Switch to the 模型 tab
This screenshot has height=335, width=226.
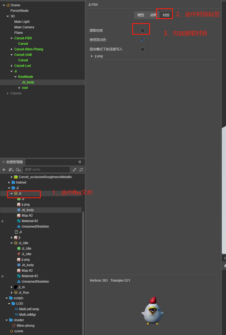click(141, 15)
